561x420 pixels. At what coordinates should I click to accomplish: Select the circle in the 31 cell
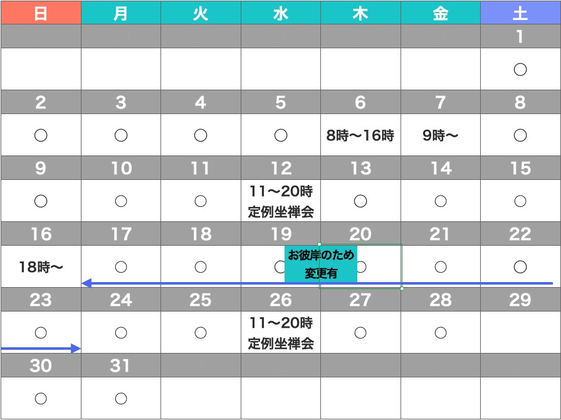[x=121, y=398]
